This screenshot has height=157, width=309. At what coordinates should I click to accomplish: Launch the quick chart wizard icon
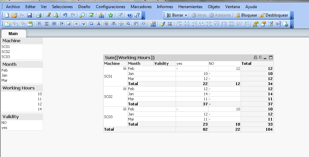click(101, 15)
